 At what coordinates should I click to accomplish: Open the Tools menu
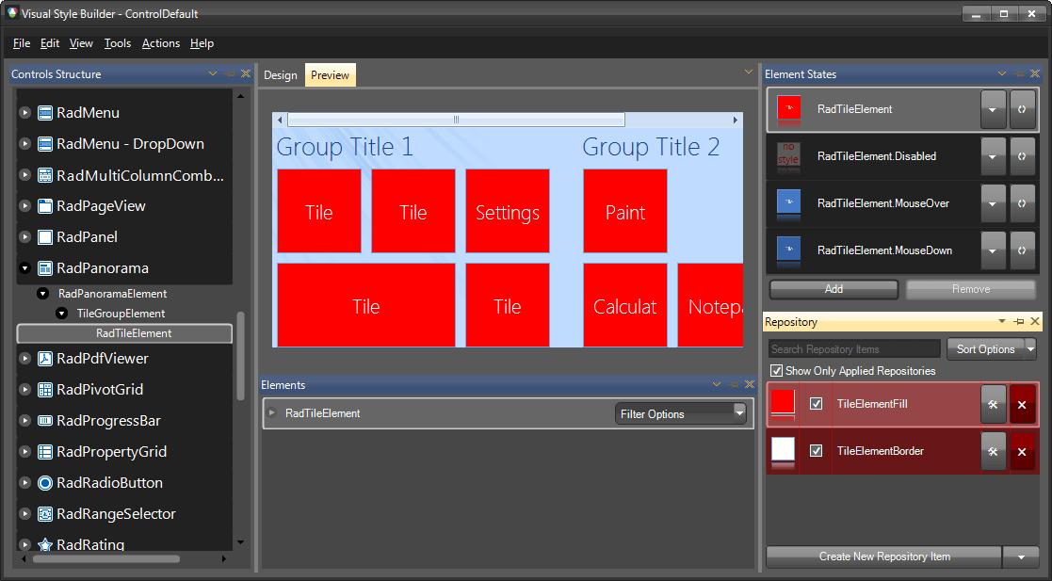pos(118,43)
